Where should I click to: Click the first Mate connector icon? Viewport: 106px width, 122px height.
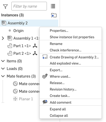(x=15, y=84)
